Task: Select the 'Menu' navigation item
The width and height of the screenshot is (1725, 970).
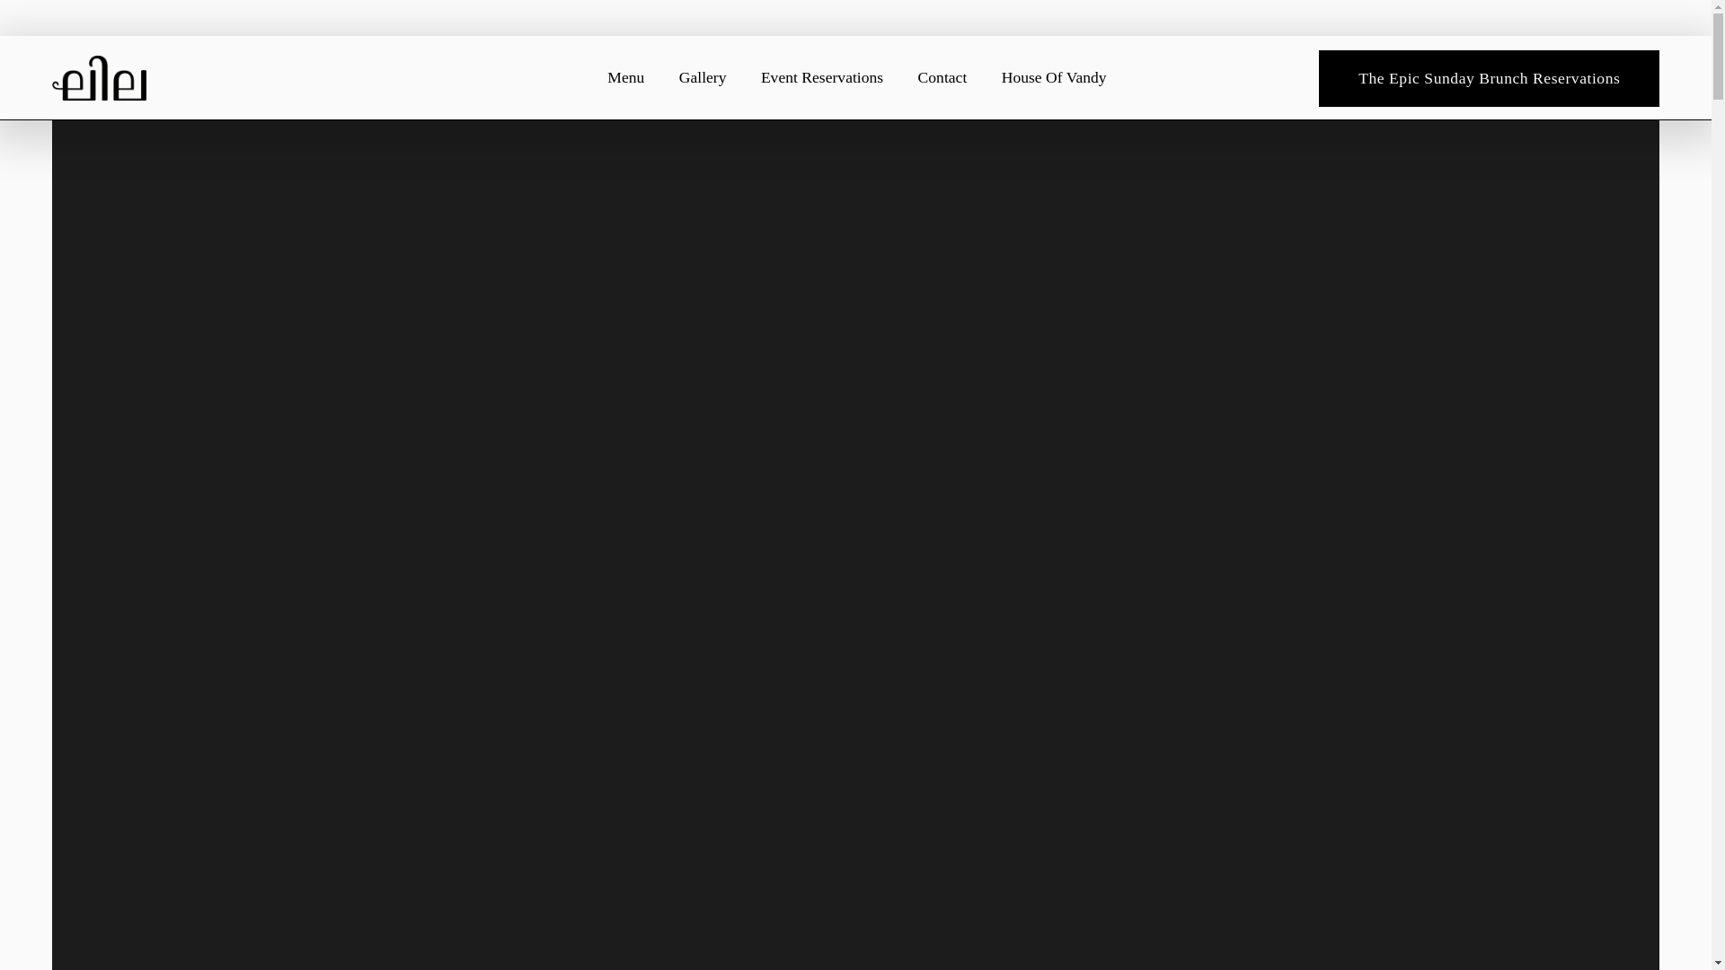Action: pos(625,77)
